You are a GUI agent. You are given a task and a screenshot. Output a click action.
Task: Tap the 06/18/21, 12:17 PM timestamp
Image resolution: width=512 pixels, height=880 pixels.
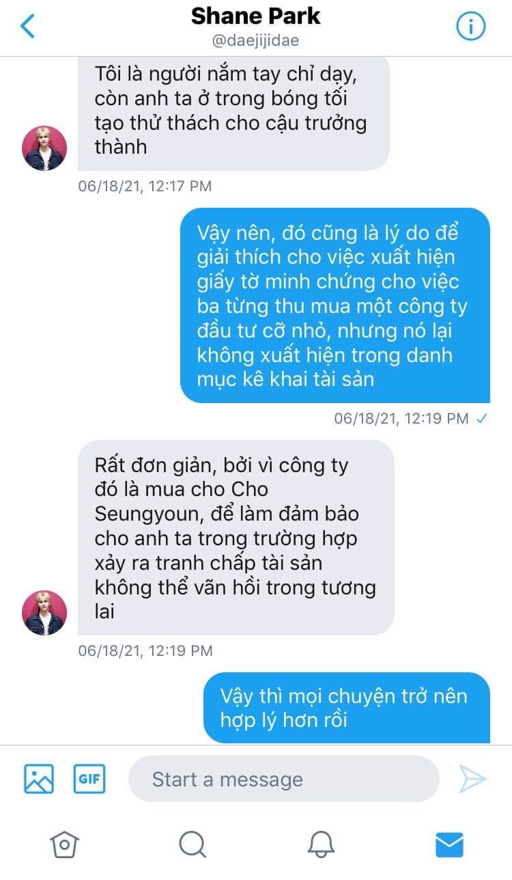tap(145, 186)
